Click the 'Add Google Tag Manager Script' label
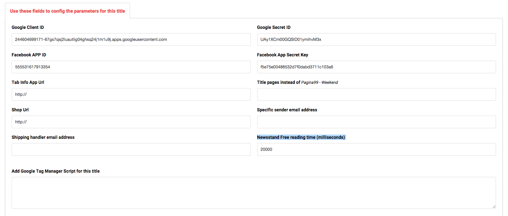The height and width of the screenshot is (216, 508). click(x=56, y=171)
